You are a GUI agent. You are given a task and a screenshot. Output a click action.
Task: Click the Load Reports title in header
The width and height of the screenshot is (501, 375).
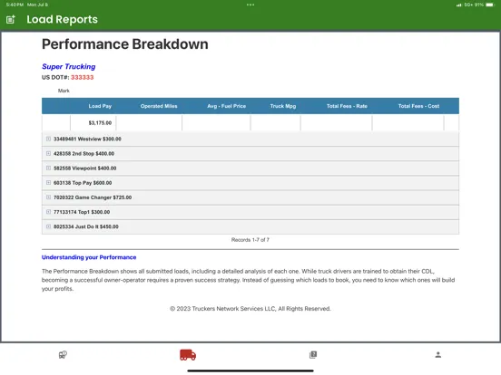62,19
